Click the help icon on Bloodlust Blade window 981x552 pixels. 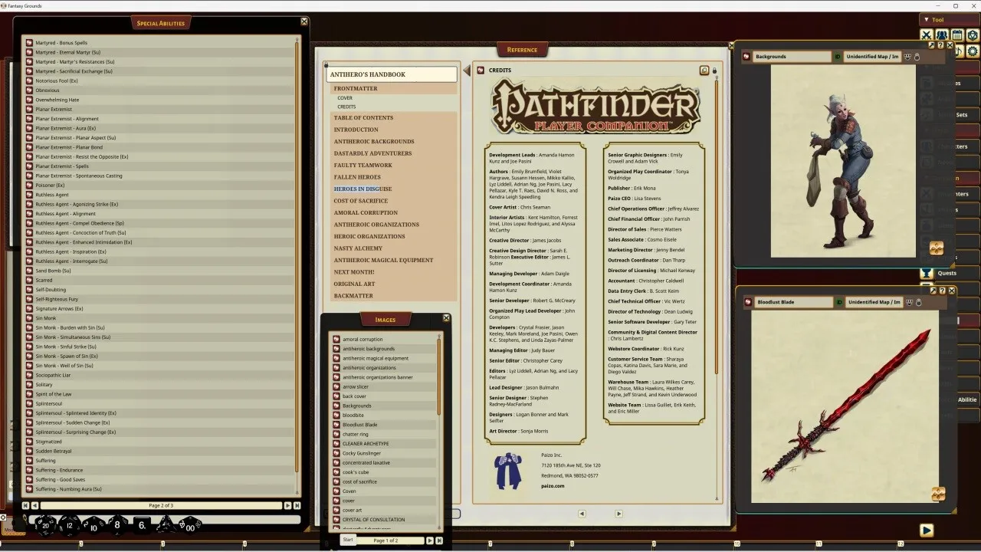point(942,291)
